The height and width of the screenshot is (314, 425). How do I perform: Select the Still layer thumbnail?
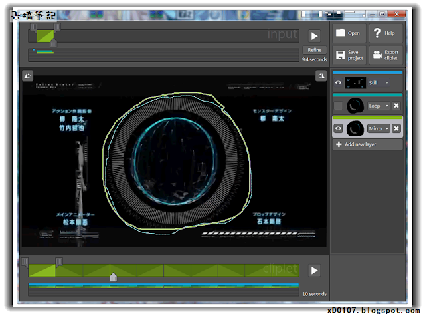click(355, 83)
